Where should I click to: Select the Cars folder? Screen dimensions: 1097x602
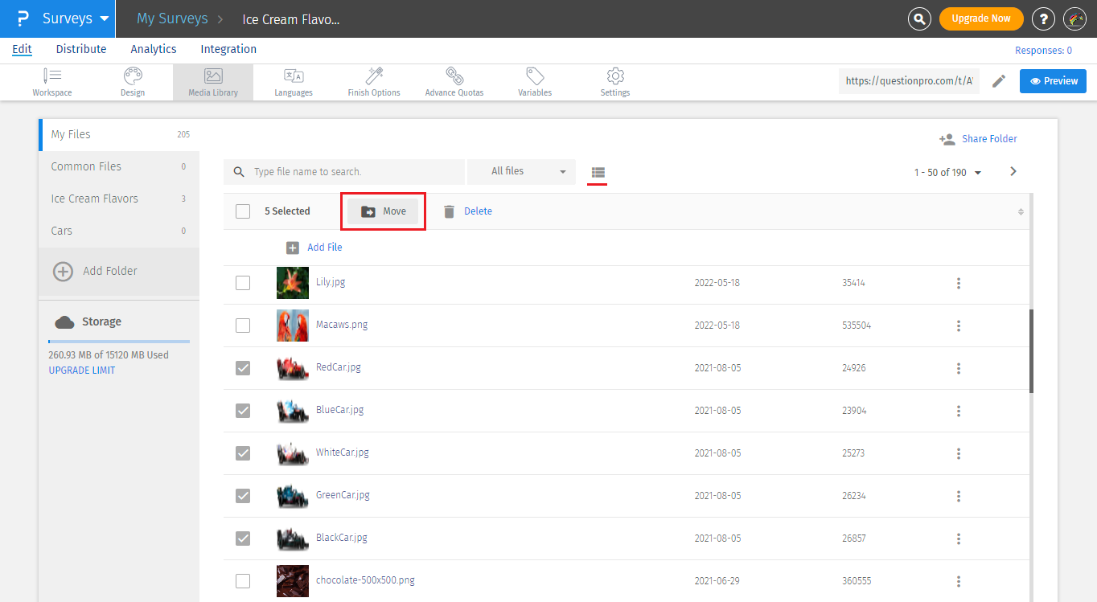(x=119, y=231)
